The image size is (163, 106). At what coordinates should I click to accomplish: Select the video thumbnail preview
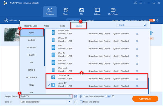click(x=12, y=35)
